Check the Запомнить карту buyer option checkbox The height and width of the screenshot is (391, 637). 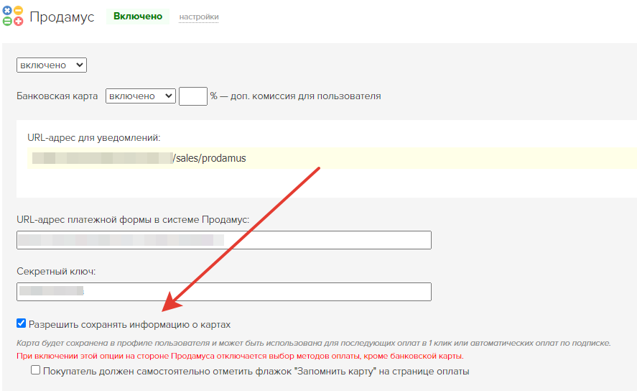tap(36, 370)
